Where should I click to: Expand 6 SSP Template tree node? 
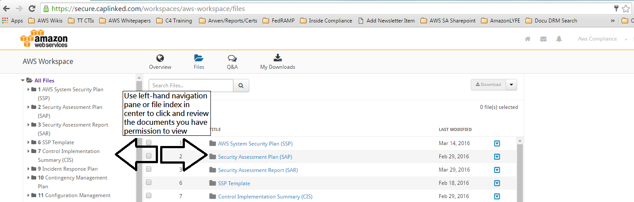(29, 142)
